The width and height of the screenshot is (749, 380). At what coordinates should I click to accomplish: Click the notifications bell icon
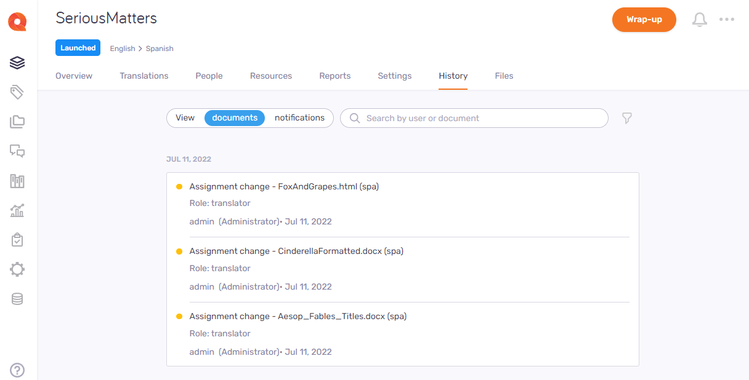tap(700, 20)
